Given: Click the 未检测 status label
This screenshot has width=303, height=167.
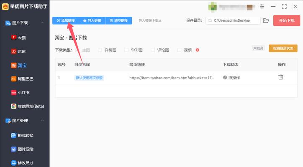Looking at the screenshot, I should [258, 48].
